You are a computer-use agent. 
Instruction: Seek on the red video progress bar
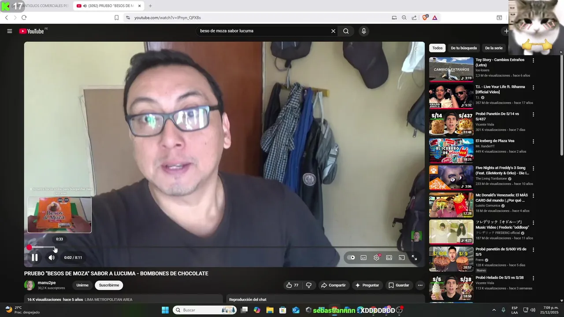(x=224, y=247)
